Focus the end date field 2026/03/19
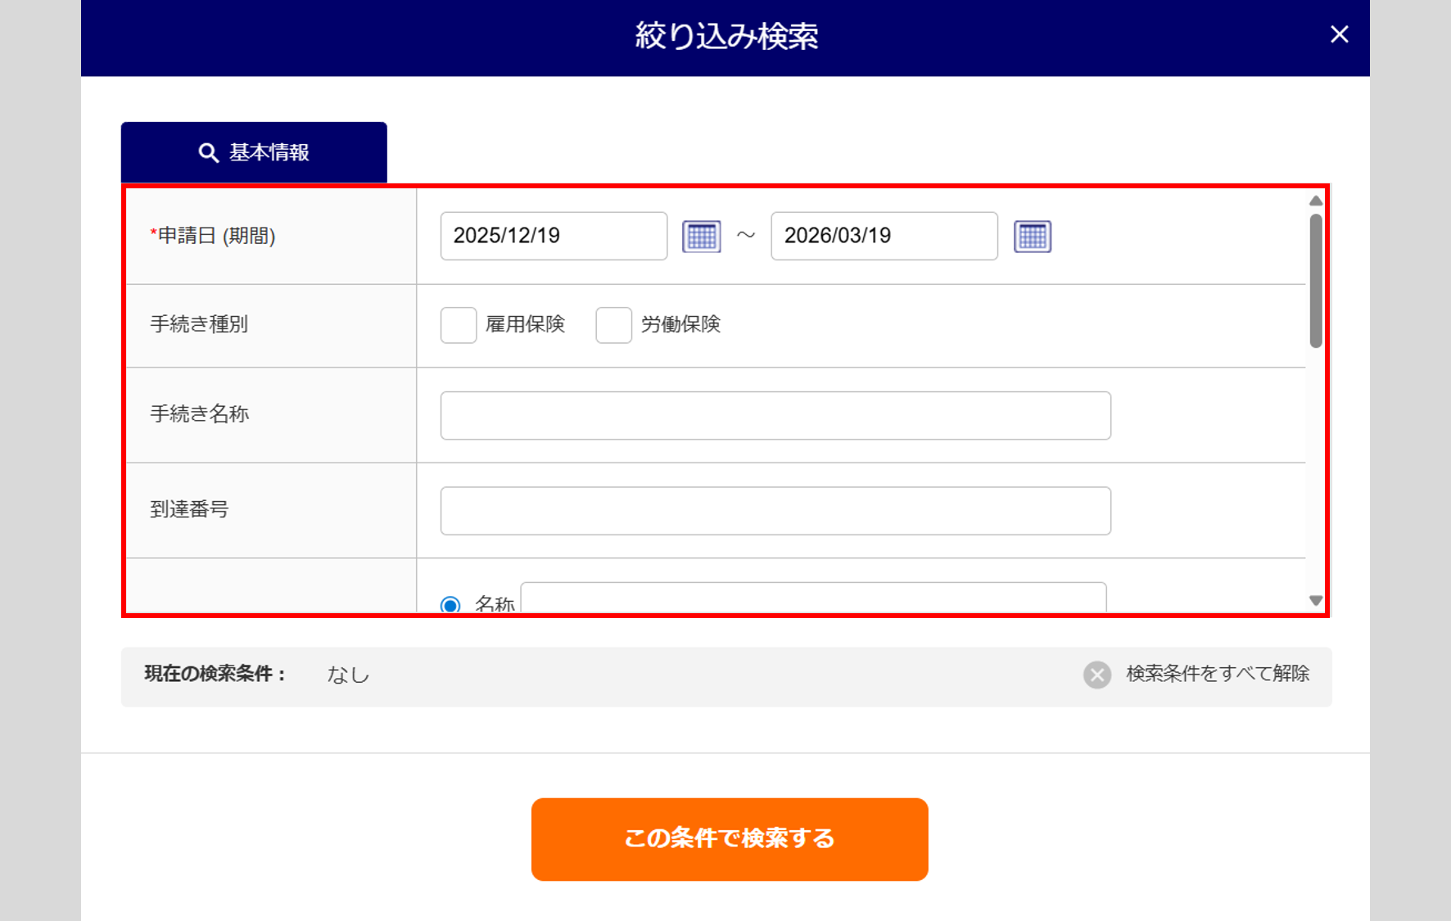This screenshot has width=1451, height=921. coord(884,236)
